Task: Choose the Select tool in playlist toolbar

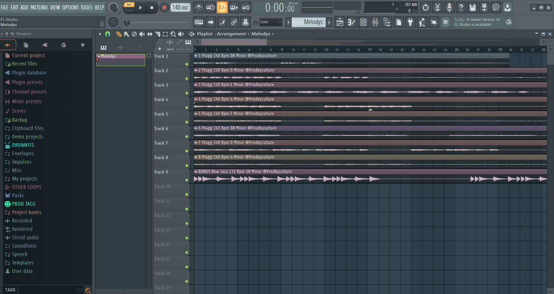Action: point(165,34)
